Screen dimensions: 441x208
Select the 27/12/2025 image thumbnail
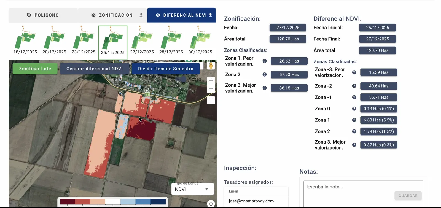coord(142,40)
